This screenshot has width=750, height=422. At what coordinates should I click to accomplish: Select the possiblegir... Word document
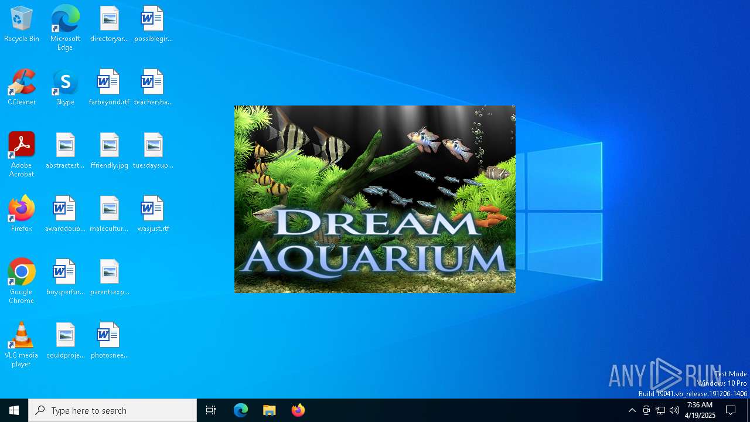click(x=153, y=24)
